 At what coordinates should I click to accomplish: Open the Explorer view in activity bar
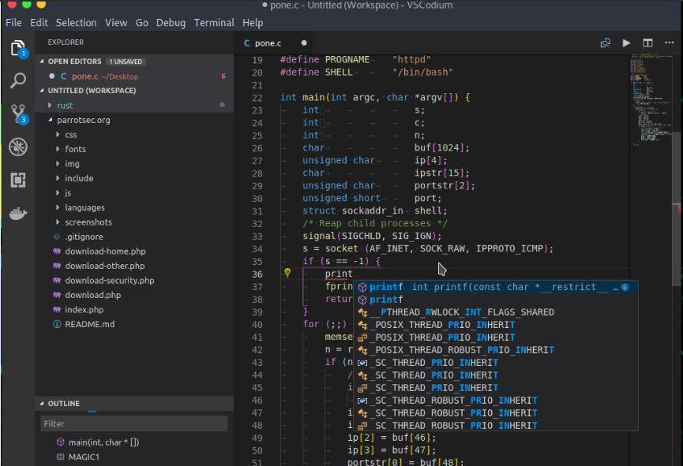[x=17, y=48]
